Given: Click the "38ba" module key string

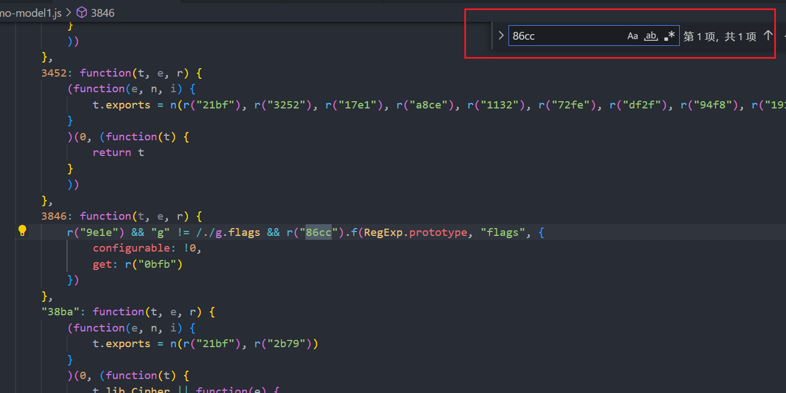Looking at the screenshot, I should click(60, 311).
